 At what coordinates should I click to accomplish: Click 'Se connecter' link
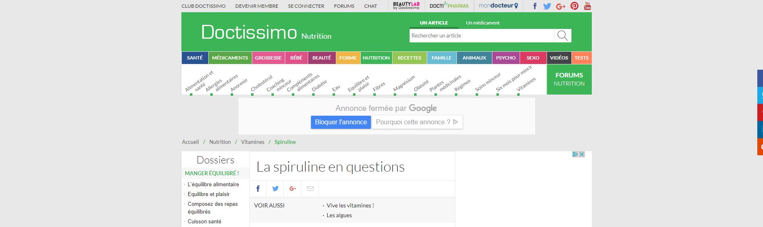pos(306,6)
